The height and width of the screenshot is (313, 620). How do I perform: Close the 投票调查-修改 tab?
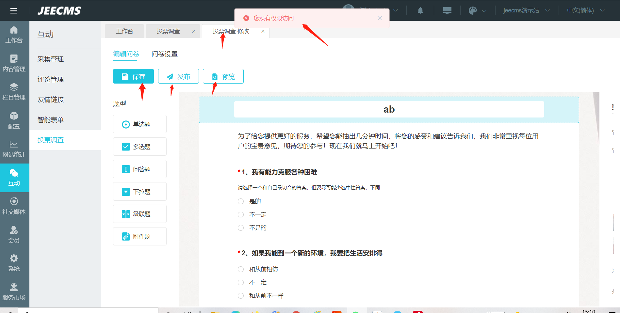click(x=263, y=31)
